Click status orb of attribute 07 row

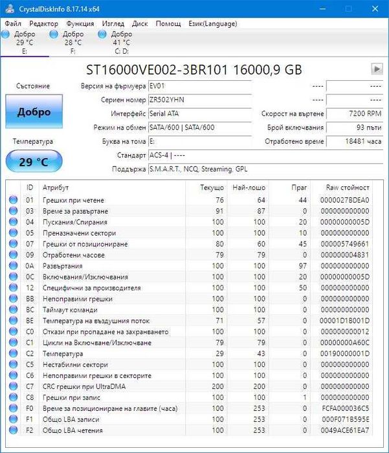click(x=14, y=244)
